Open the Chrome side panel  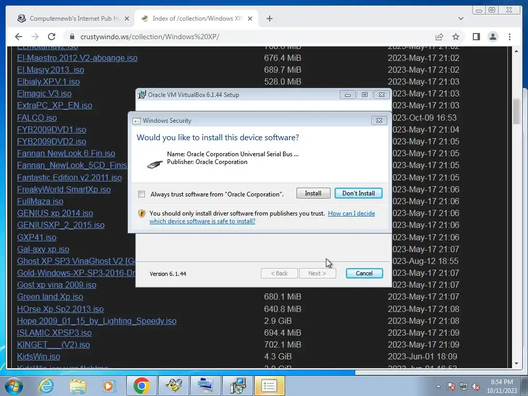click(x=476, y=37)
